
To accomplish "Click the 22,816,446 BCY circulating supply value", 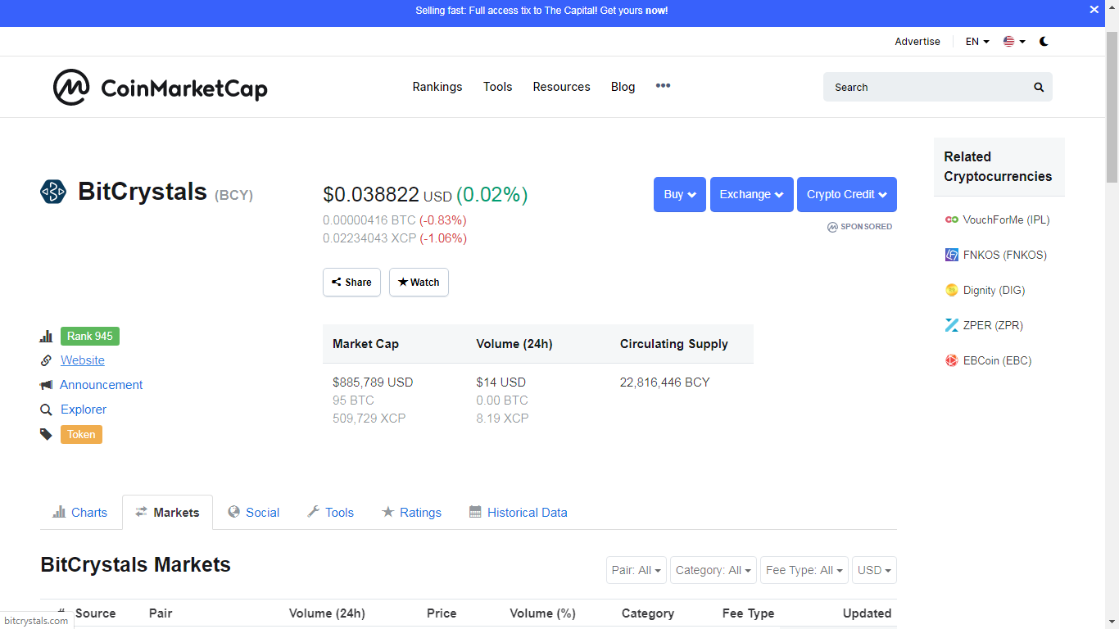I will coord(665,382).
